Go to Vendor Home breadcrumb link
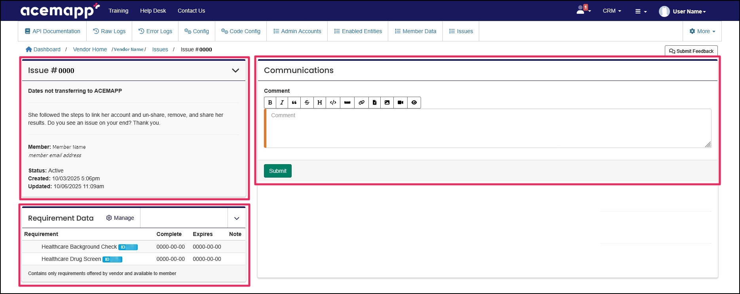 coord(90,49)
